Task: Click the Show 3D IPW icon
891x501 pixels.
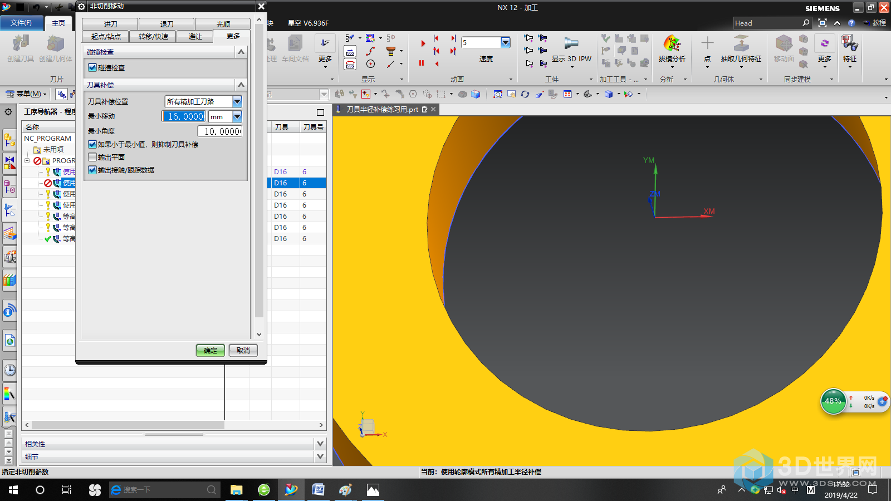Action: [571, 43]
